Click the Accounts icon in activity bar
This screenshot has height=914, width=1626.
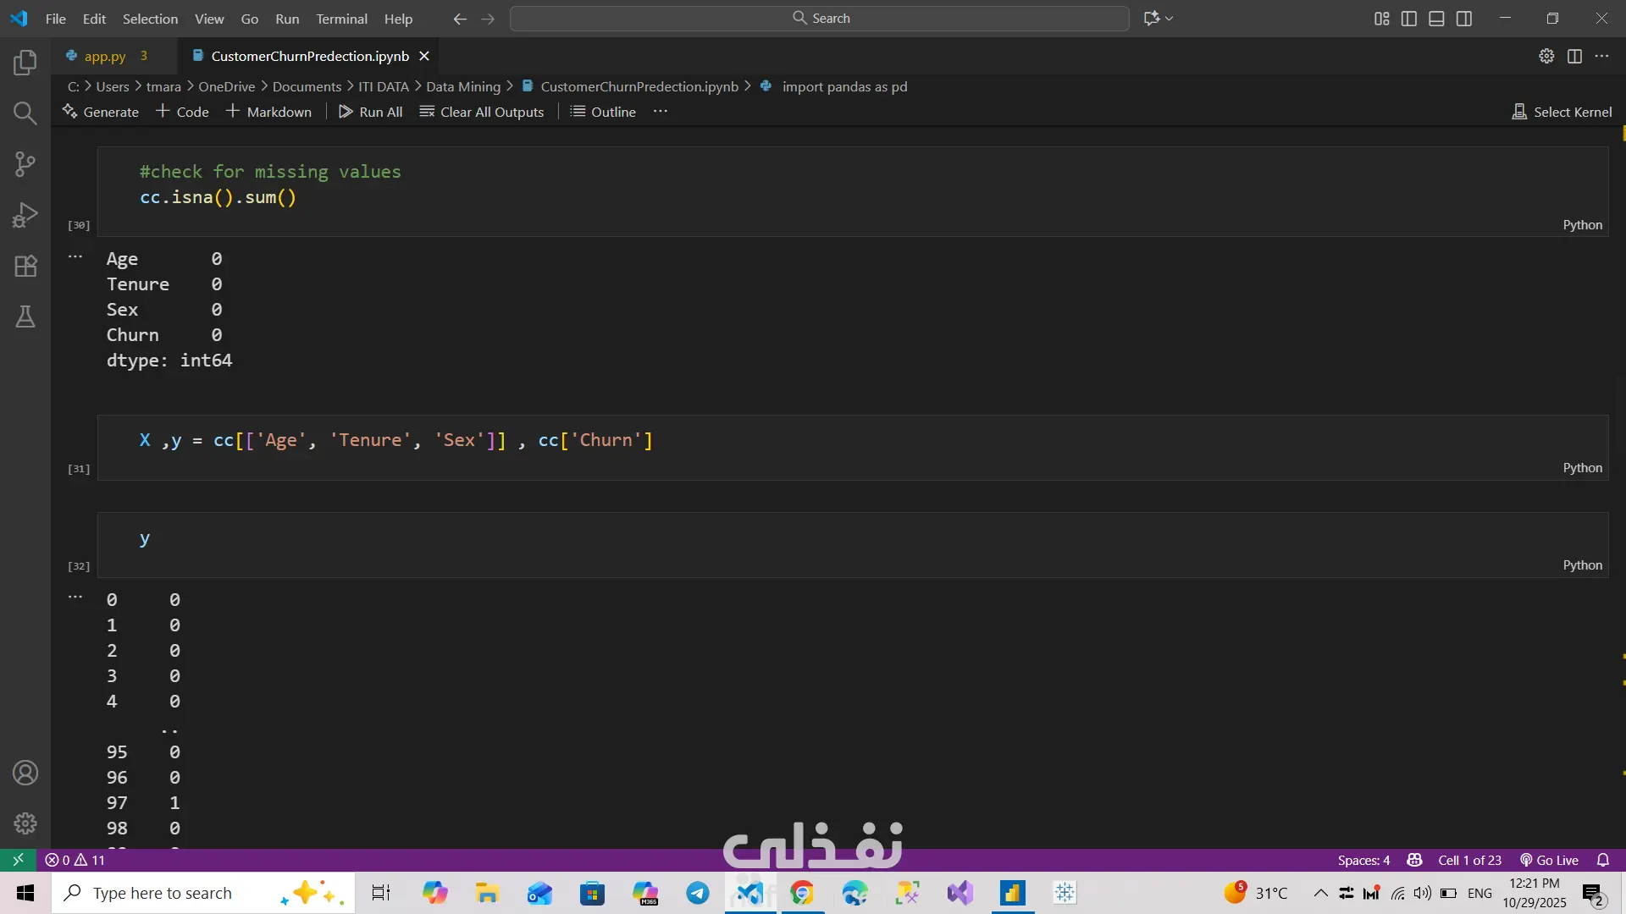click(x=25, y=773)
